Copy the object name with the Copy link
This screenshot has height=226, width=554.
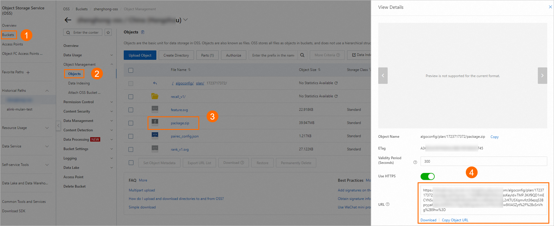[494, 137]
